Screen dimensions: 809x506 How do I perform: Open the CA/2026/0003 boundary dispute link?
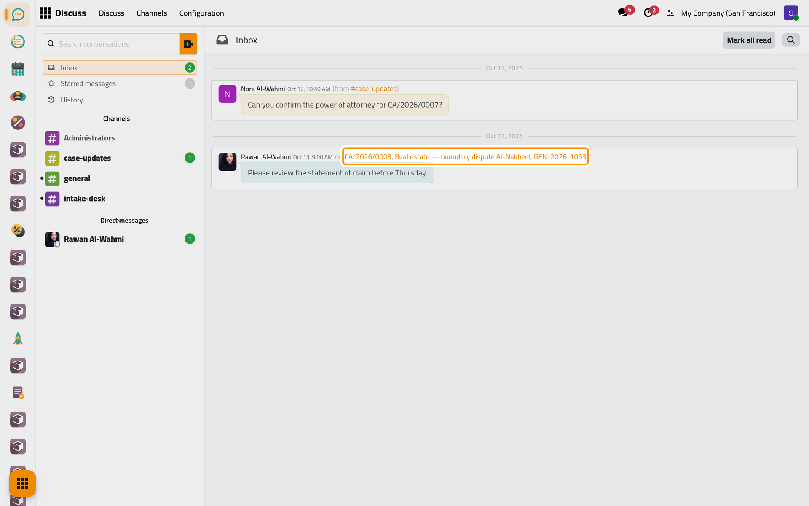point(465,157)
